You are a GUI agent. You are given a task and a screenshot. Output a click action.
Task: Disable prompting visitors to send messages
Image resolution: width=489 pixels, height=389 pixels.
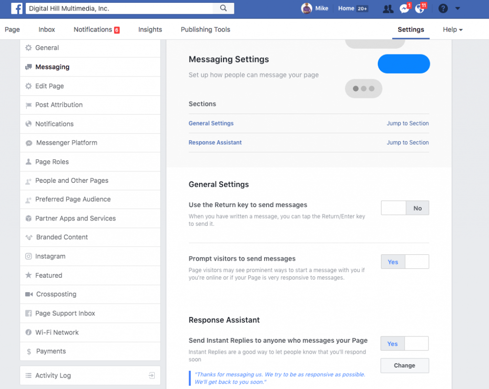(417, 262)
